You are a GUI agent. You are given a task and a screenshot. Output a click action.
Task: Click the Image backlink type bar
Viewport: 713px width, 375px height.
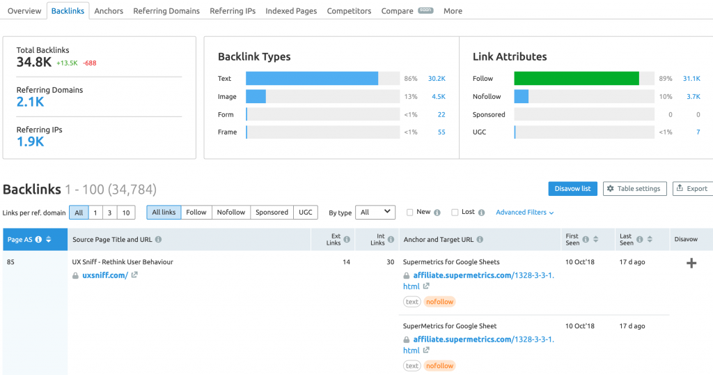click(x=256, y=96)
